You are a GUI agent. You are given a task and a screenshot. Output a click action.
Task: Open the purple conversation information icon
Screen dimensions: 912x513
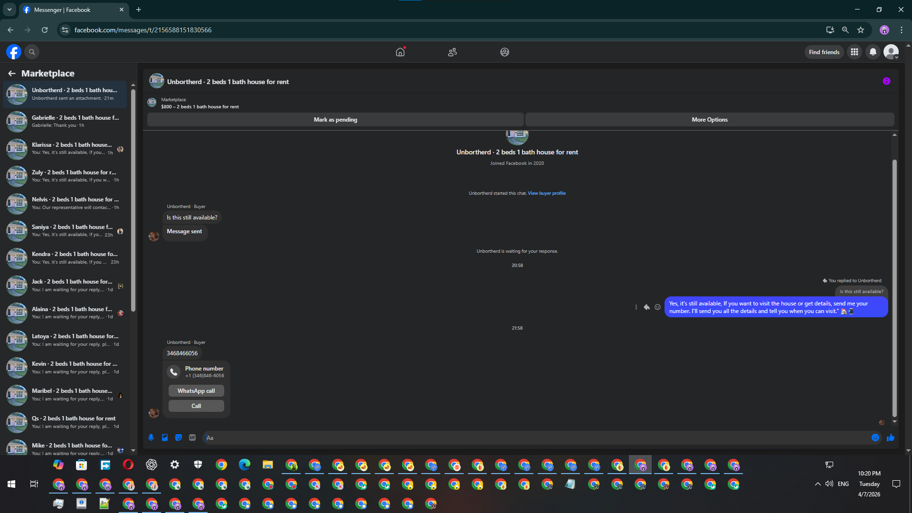886,81
